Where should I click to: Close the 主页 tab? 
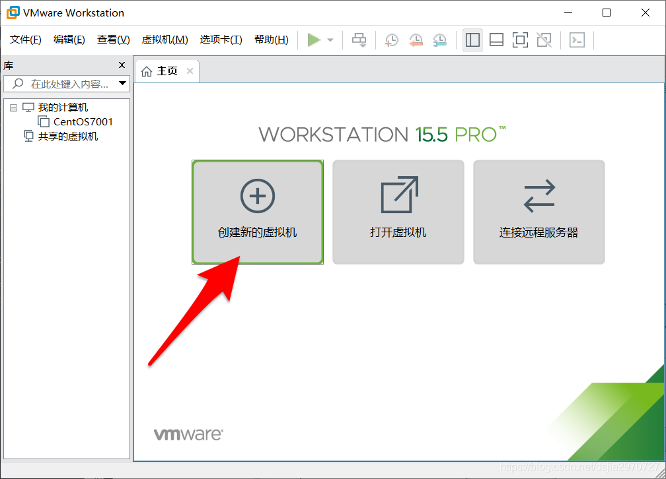[190, 71]
